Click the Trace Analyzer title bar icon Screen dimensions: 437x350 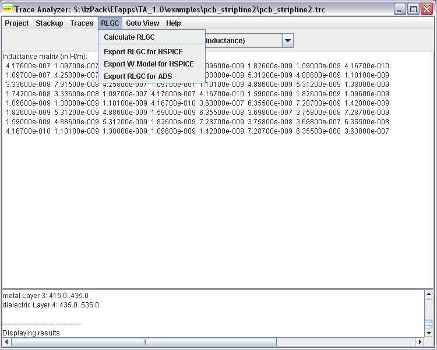point(8,9)
